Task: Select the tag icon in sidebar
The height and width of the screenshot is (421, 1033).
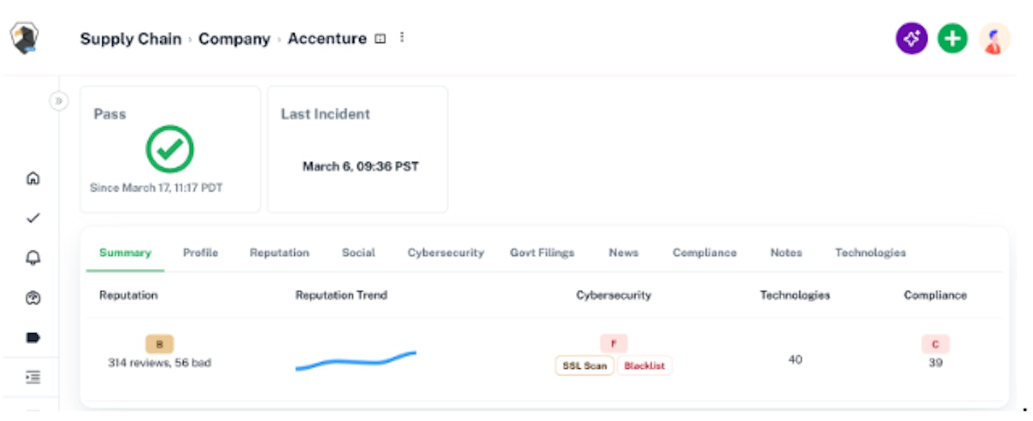Action: pos(33,338)
